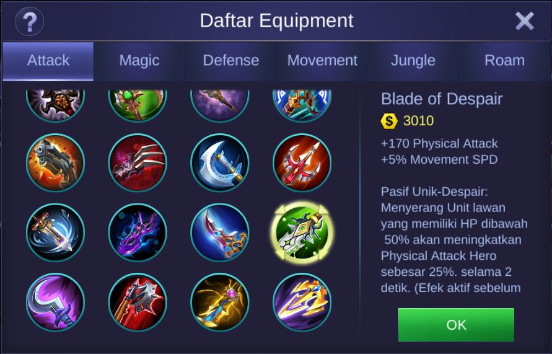Close the Daftar Equipment dialog
Viewport: 552px width, 354px height.
pos(525,21)
